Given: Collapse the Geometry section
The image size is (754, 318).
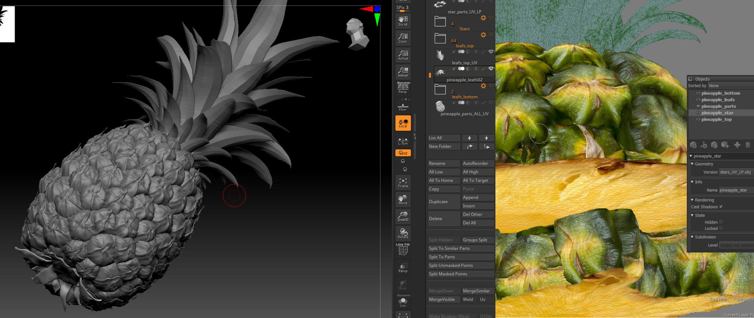Looking at the screenshot, I should point(692,164).
